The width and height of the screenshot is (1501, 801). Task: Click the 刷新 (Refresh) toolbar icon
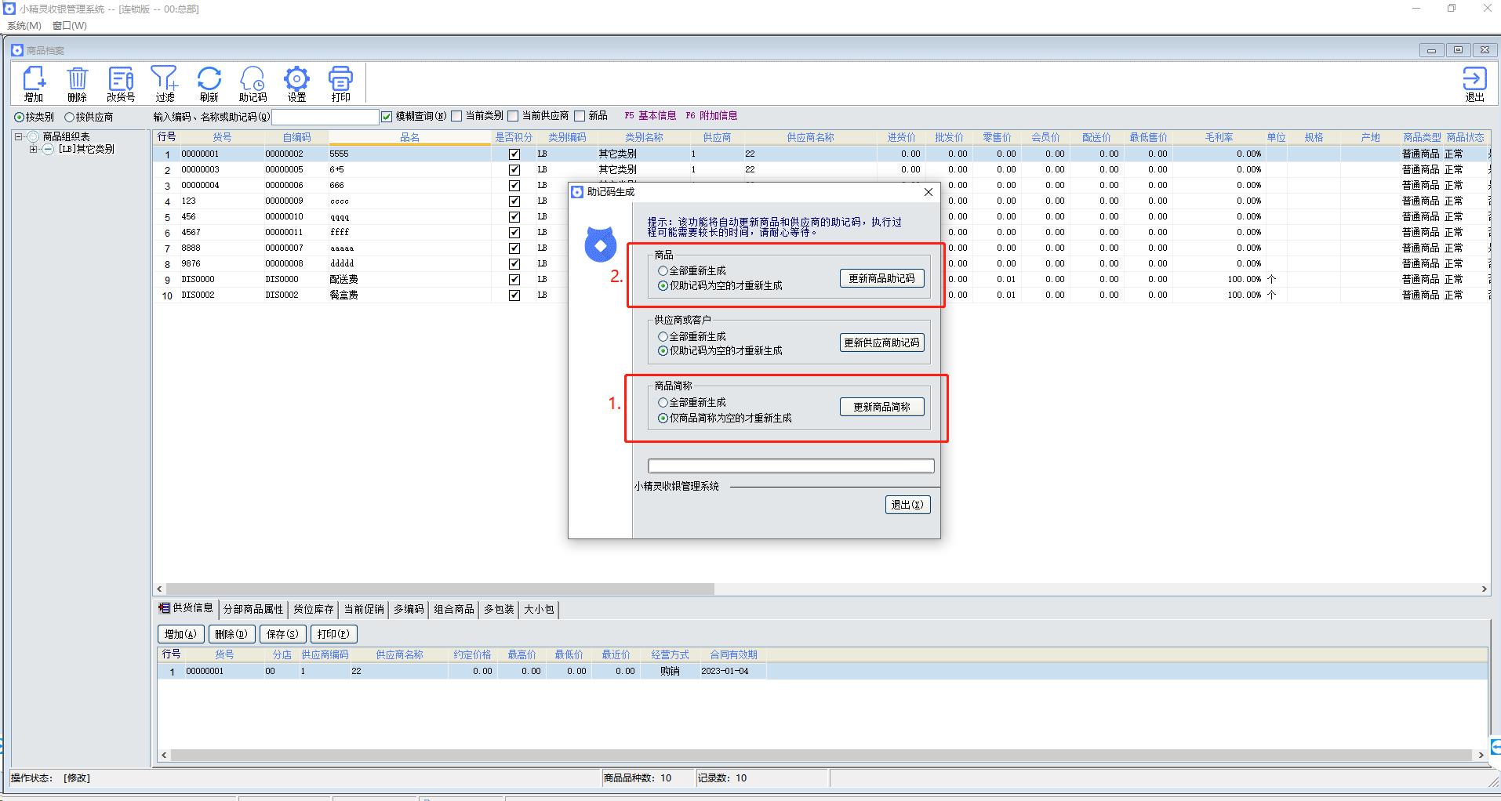point(209,84)
